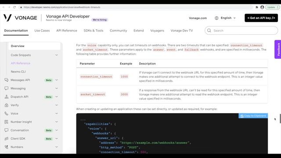Select the Documentation tab

(x=16, y=31)
